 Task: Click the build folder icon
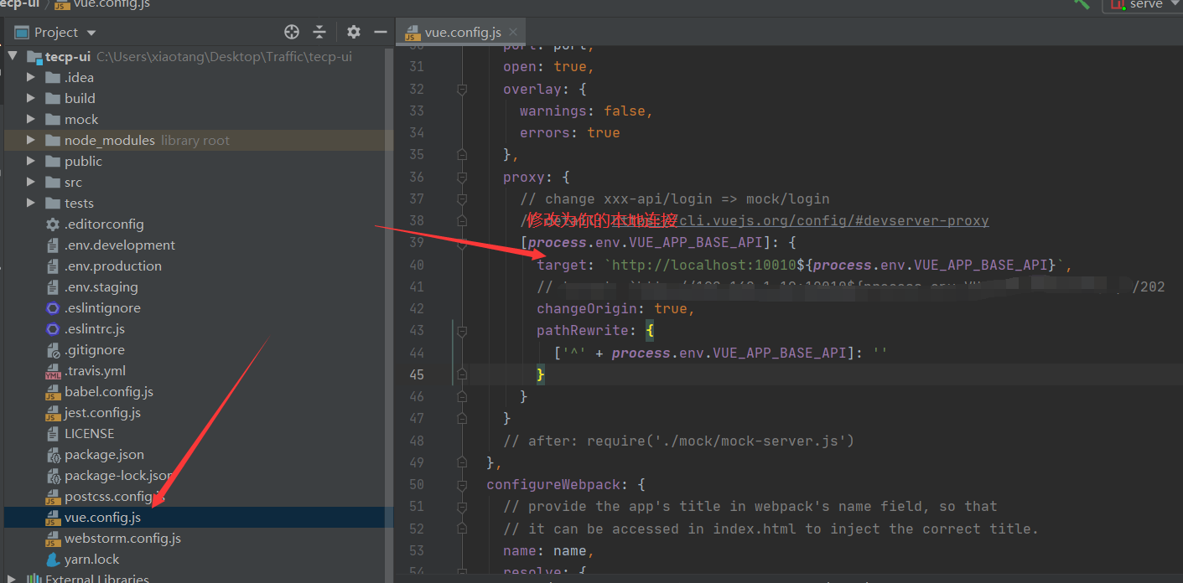tap(52, 98)
